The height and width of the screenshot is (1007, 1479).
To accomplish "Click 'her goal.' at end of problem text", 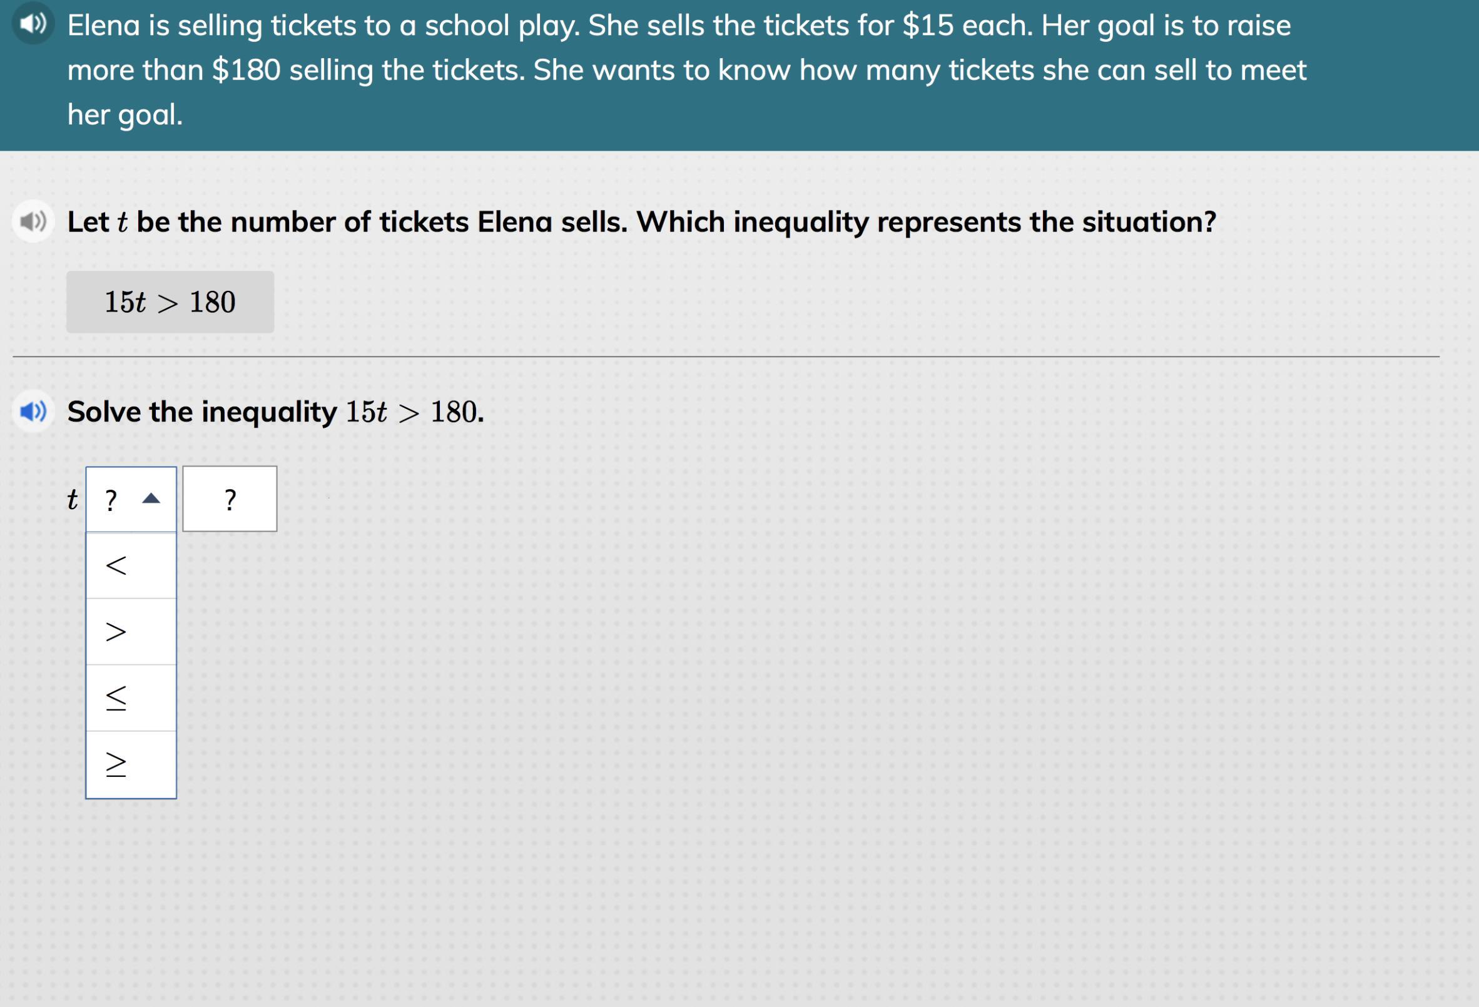I will pos(125,114).
